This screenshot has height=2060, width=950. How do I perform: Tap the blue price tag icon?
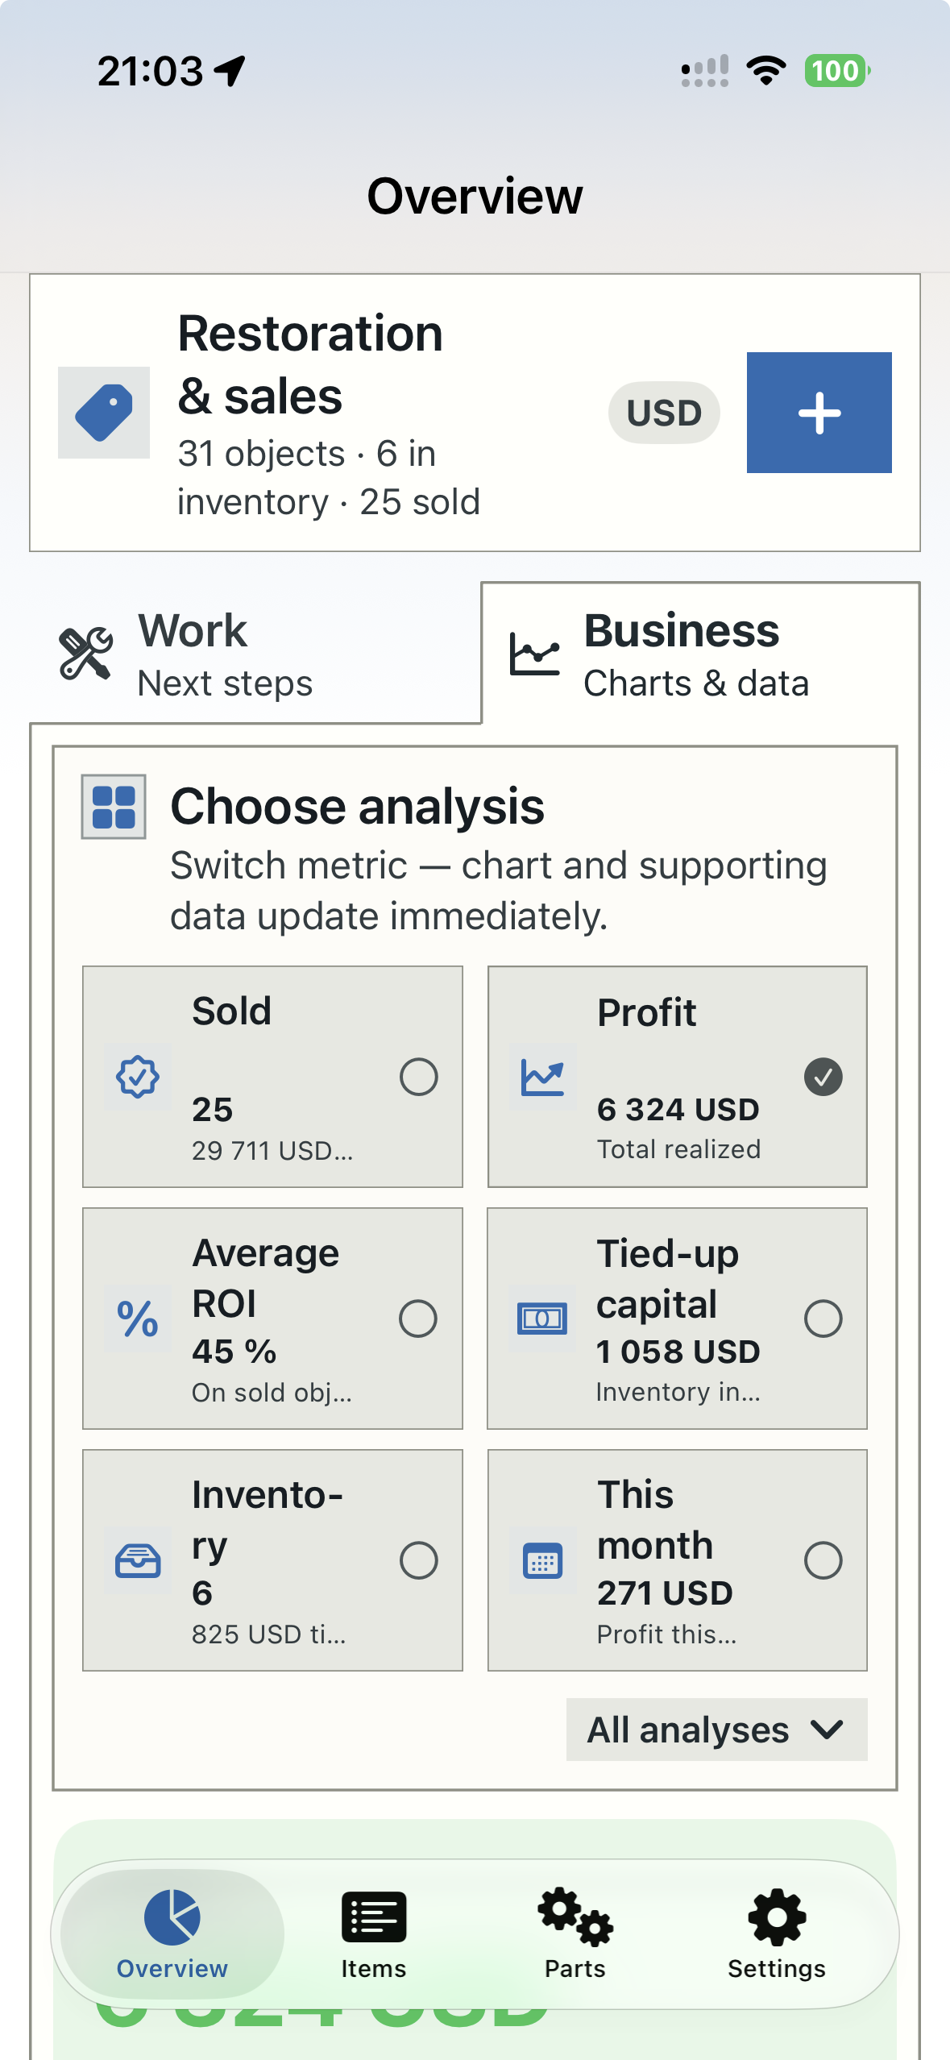[x=104, y=413]
